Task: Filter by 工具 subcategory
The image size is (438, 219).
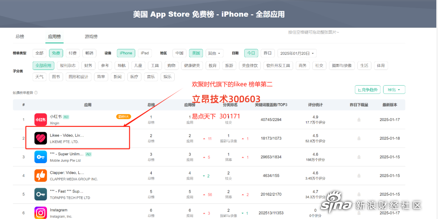Action: click(155, 66)
